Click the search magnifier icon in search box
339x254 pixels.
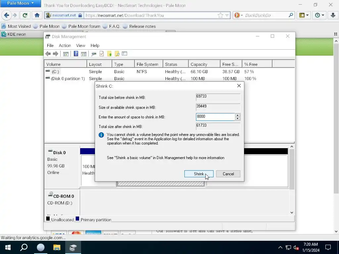pyautogui.click(x=291, y=15)
